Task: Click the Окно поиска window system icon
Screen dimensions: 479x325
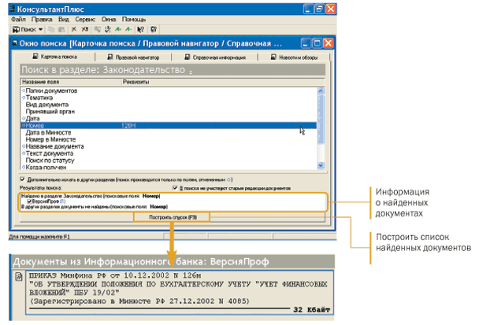Action: click(x=14, y=43)
